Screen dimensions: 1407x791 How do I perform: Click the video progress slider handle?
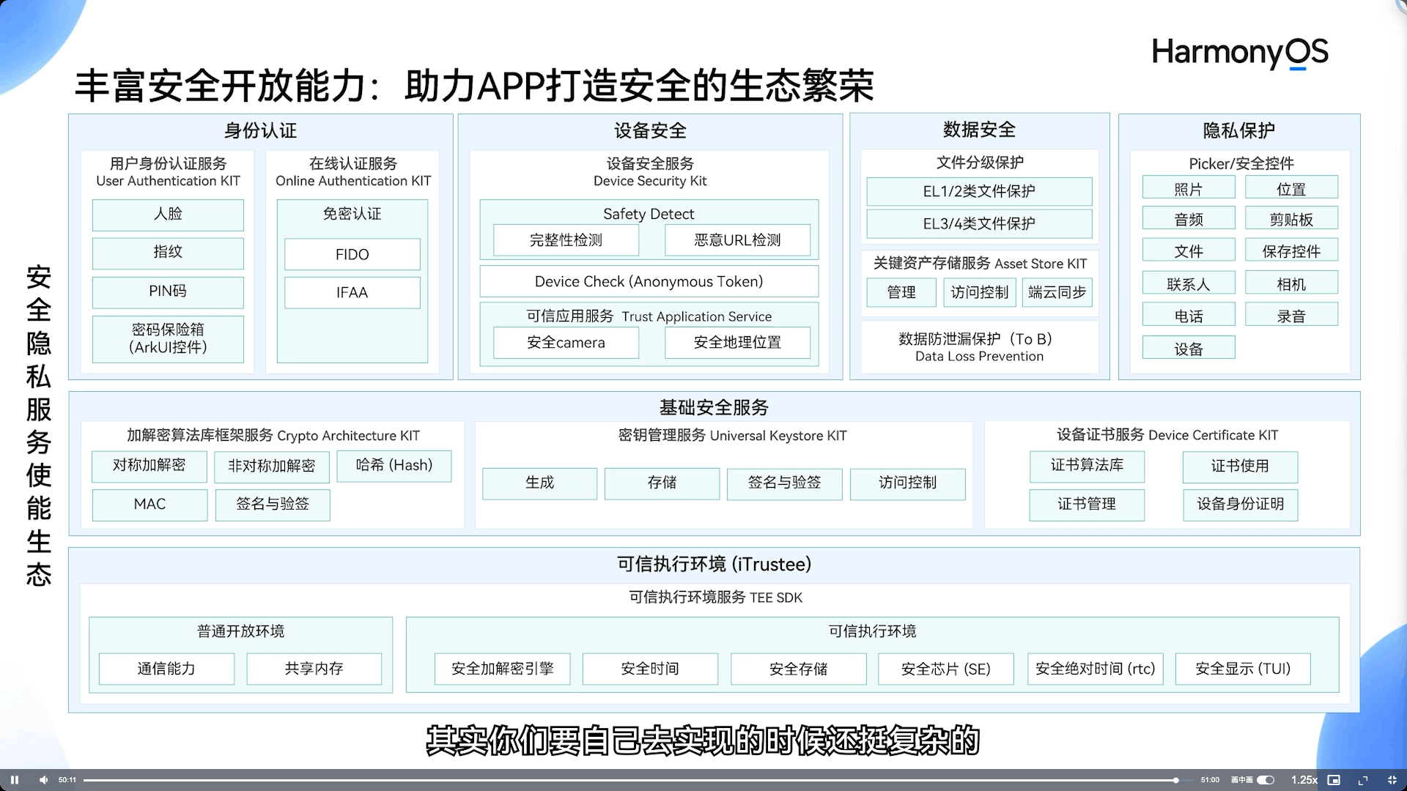1175,780
